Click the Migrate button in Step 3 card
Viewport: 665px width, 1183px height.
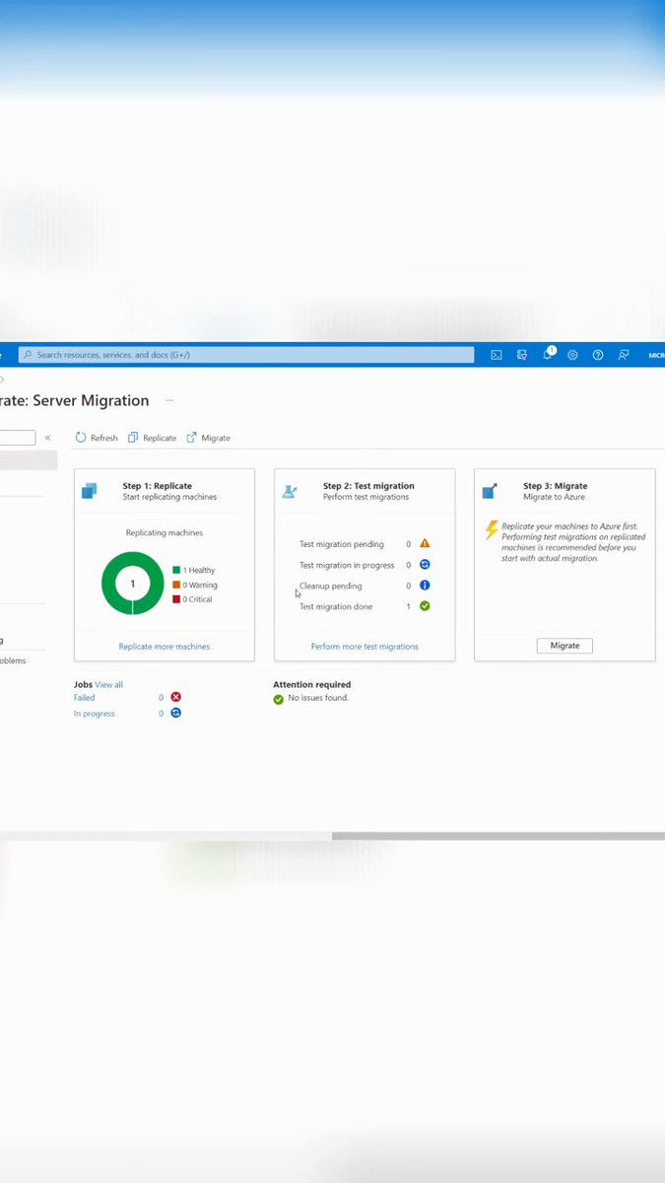tap(565, 646)
